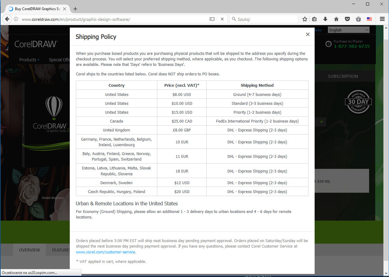
Task: Select the SUBSCRIPTION tab
Action: (x=343, y=76)
